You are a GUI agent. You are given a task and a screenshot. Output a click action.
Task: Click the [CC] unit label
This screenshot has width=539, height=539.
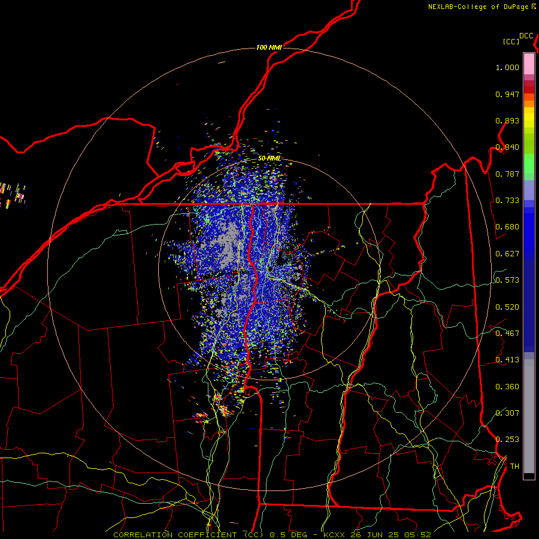click(x=511, y=41)
